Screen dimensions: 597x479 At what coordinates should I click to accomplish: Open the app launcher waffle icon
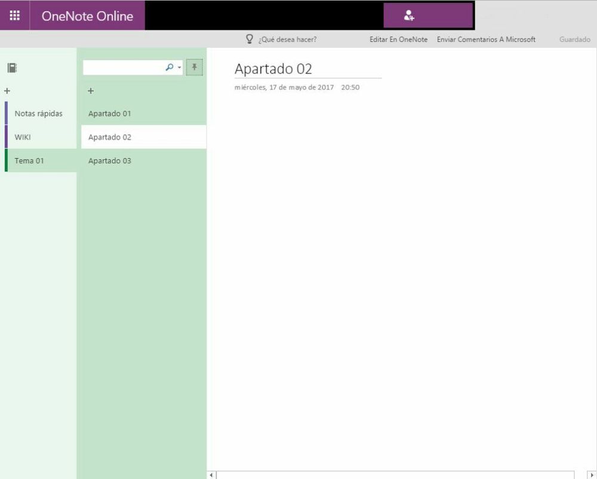pos(14,16)
